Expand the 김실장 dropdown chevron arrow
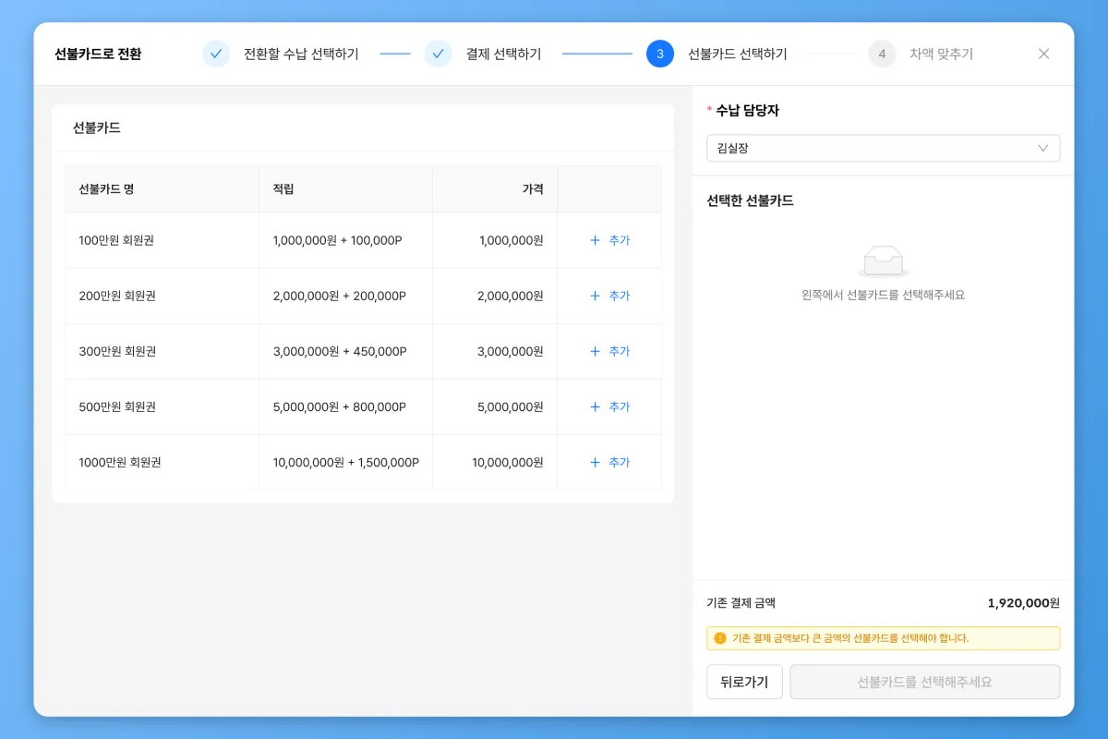The width and height of the screenshot is (1108, 739). (x=1043, y=148)
